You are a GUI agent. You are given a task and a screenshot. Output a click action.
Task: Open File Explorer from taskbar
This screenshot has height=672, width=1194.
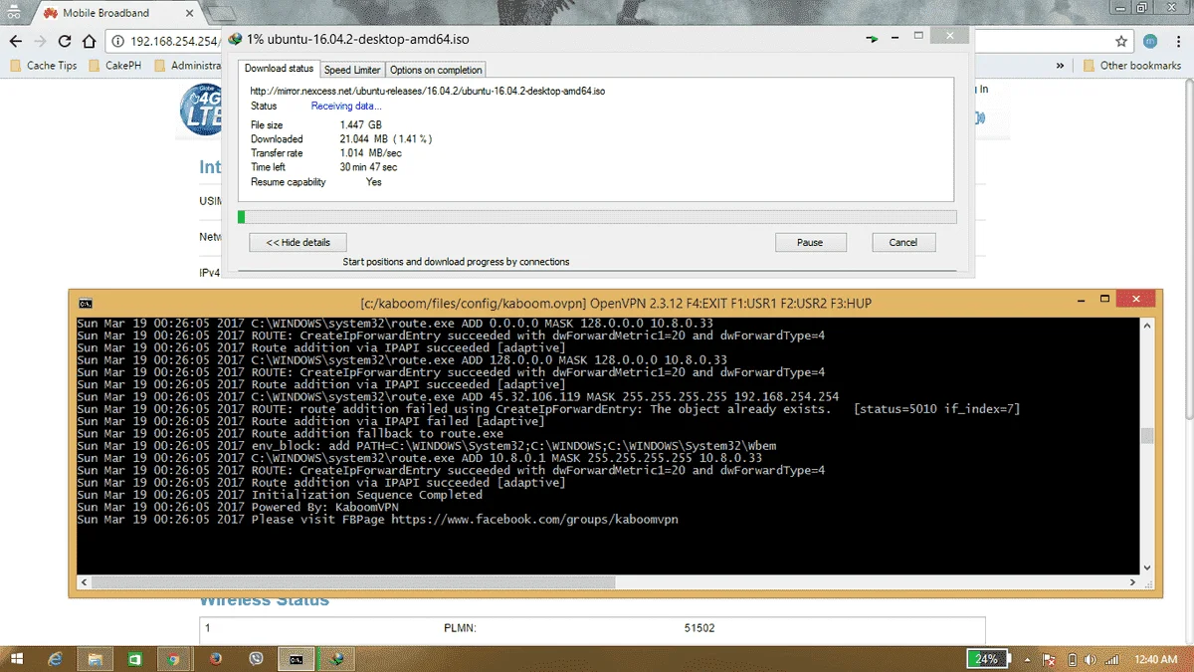click(x=95, y=658)
